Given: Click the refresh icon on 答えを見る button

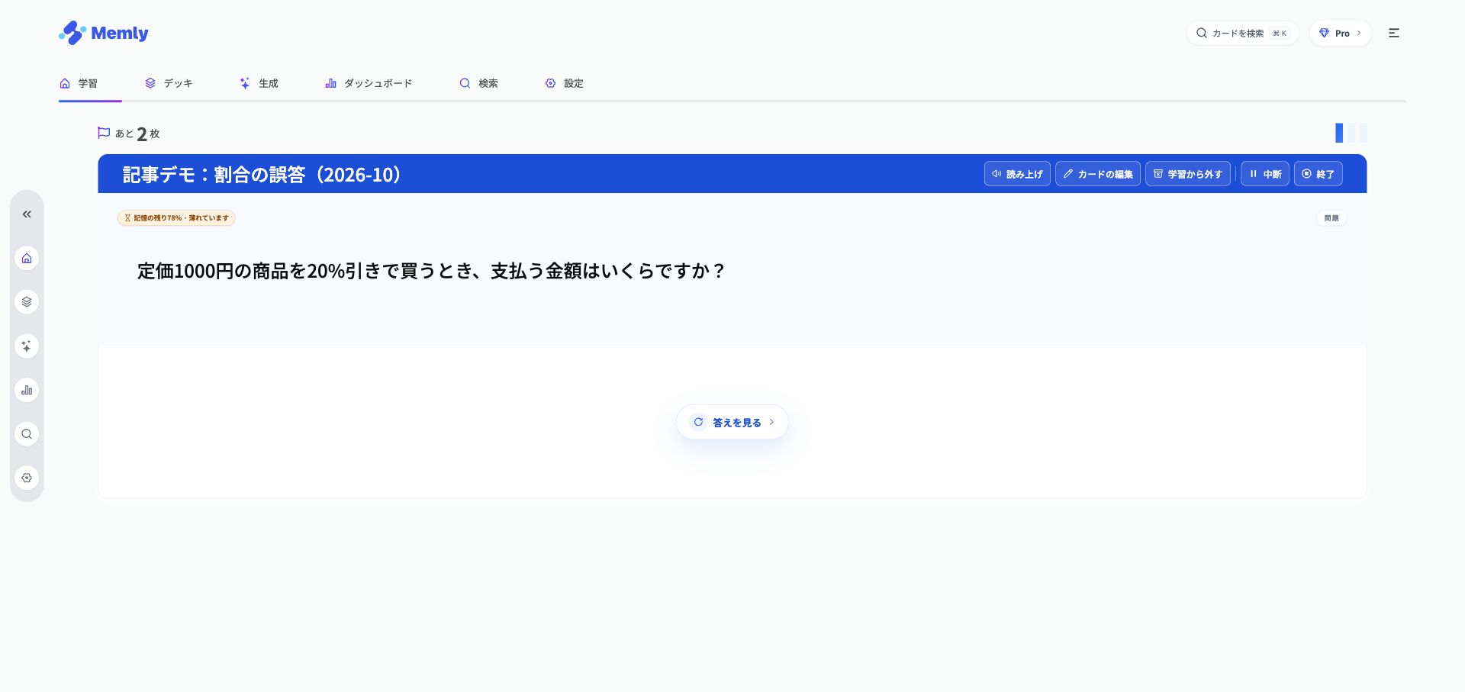Looking at the screenshot, I should tap(698, 422).
